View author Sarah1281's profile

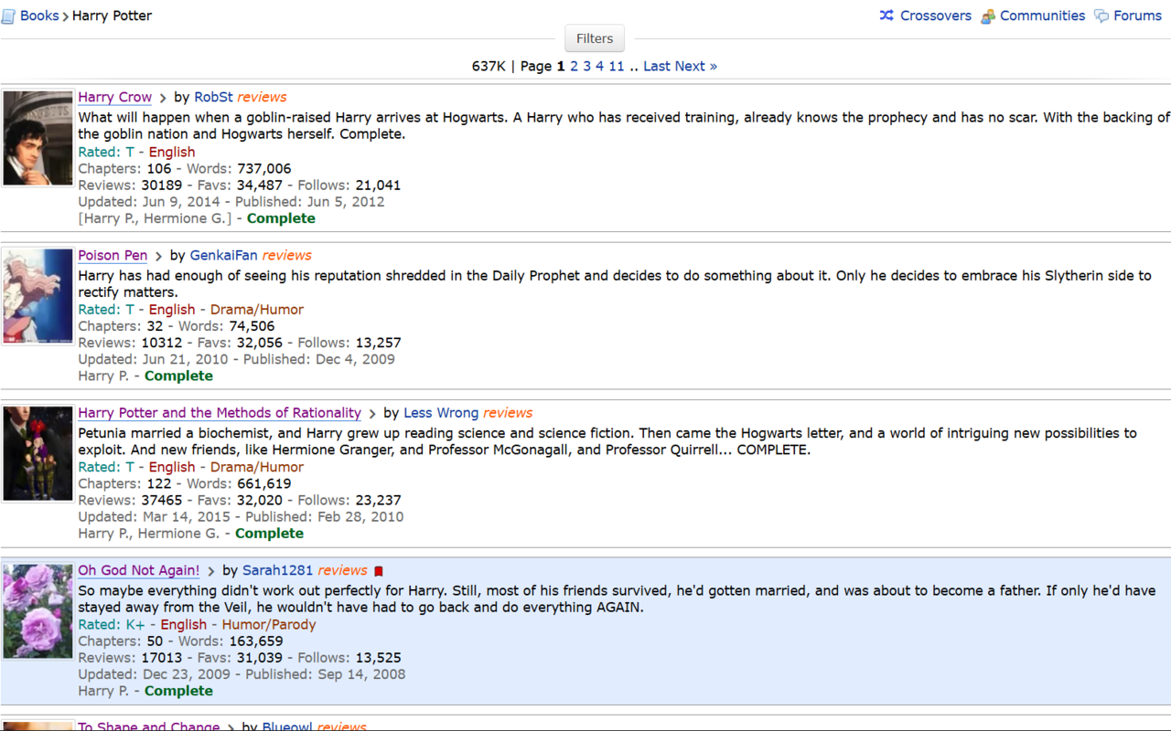(x=277, y=570)
